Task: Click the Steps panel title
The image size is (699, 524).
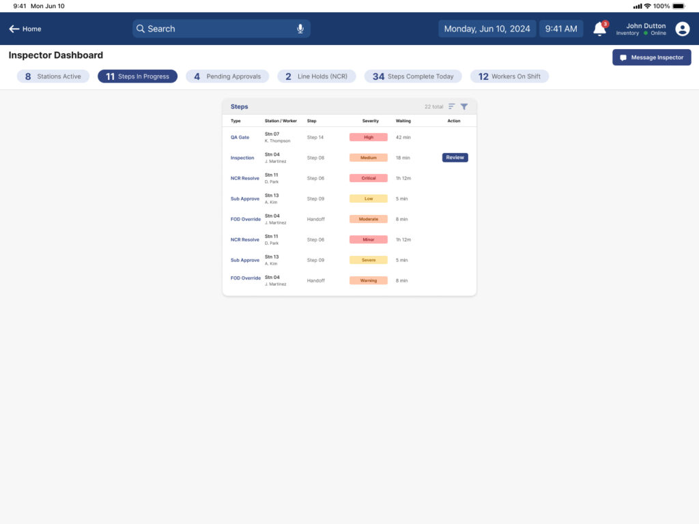Action: (x=240, y=106)
